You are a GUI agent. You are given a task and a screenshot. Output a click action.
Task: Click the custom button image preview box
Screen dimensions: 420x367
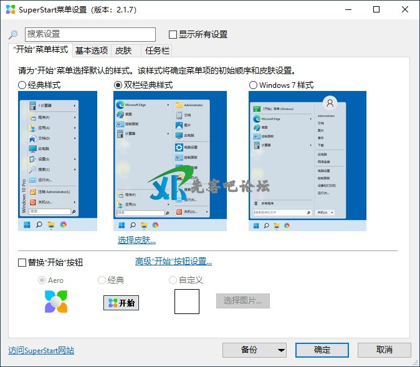click(187, 302)
